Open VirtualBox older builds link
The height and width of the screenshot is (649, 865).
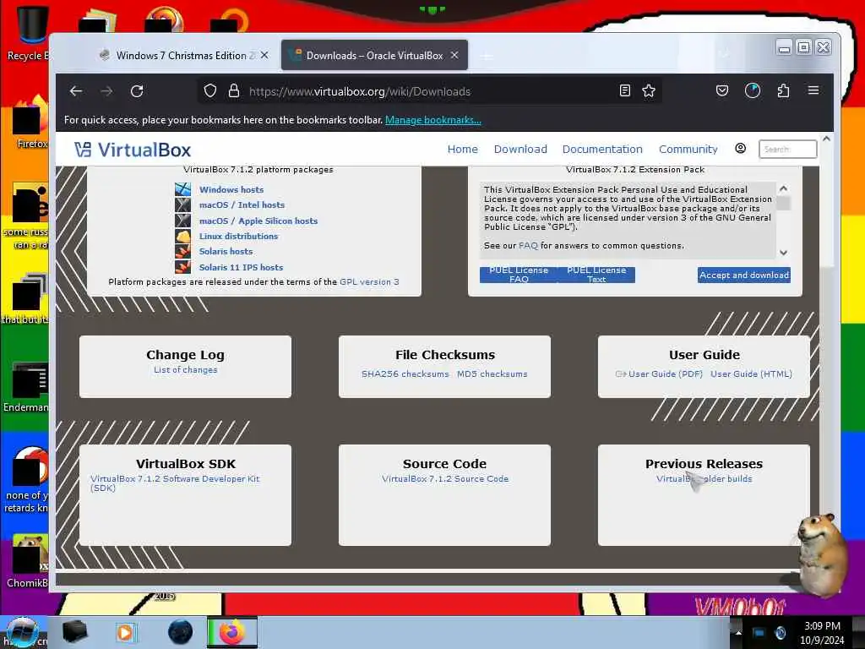click(704, 479)
